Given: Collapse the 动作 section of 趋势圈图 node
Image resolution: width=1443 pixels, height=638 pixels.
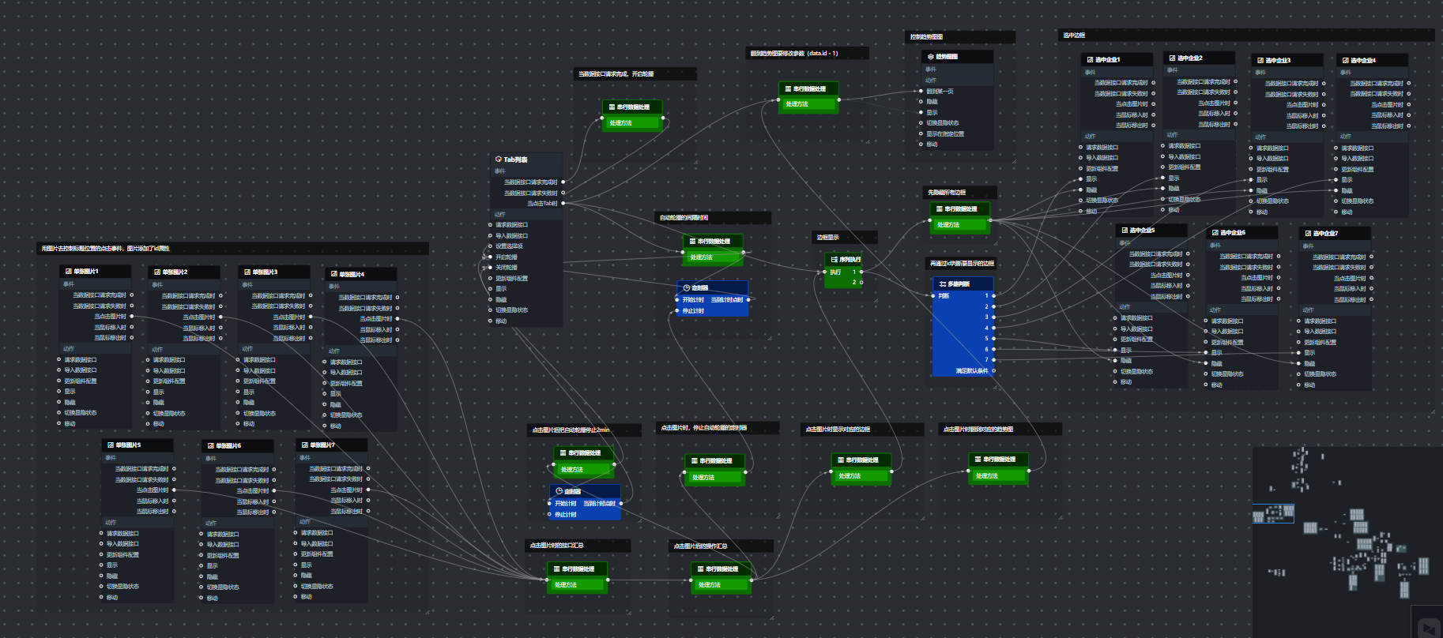Looking at the screenshot, I should (x=931, y=80).
